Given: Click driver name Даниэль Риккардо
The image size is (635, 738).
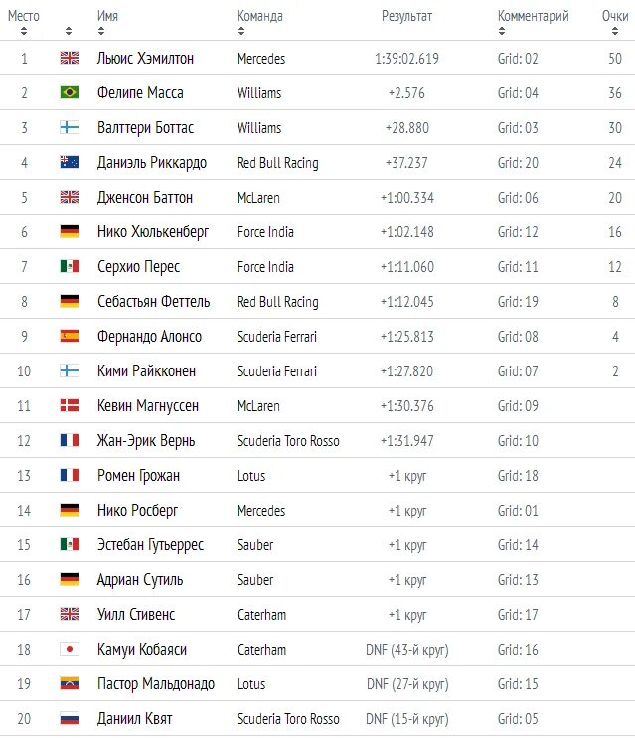Looking at the screenshot, I should point(152,162).
